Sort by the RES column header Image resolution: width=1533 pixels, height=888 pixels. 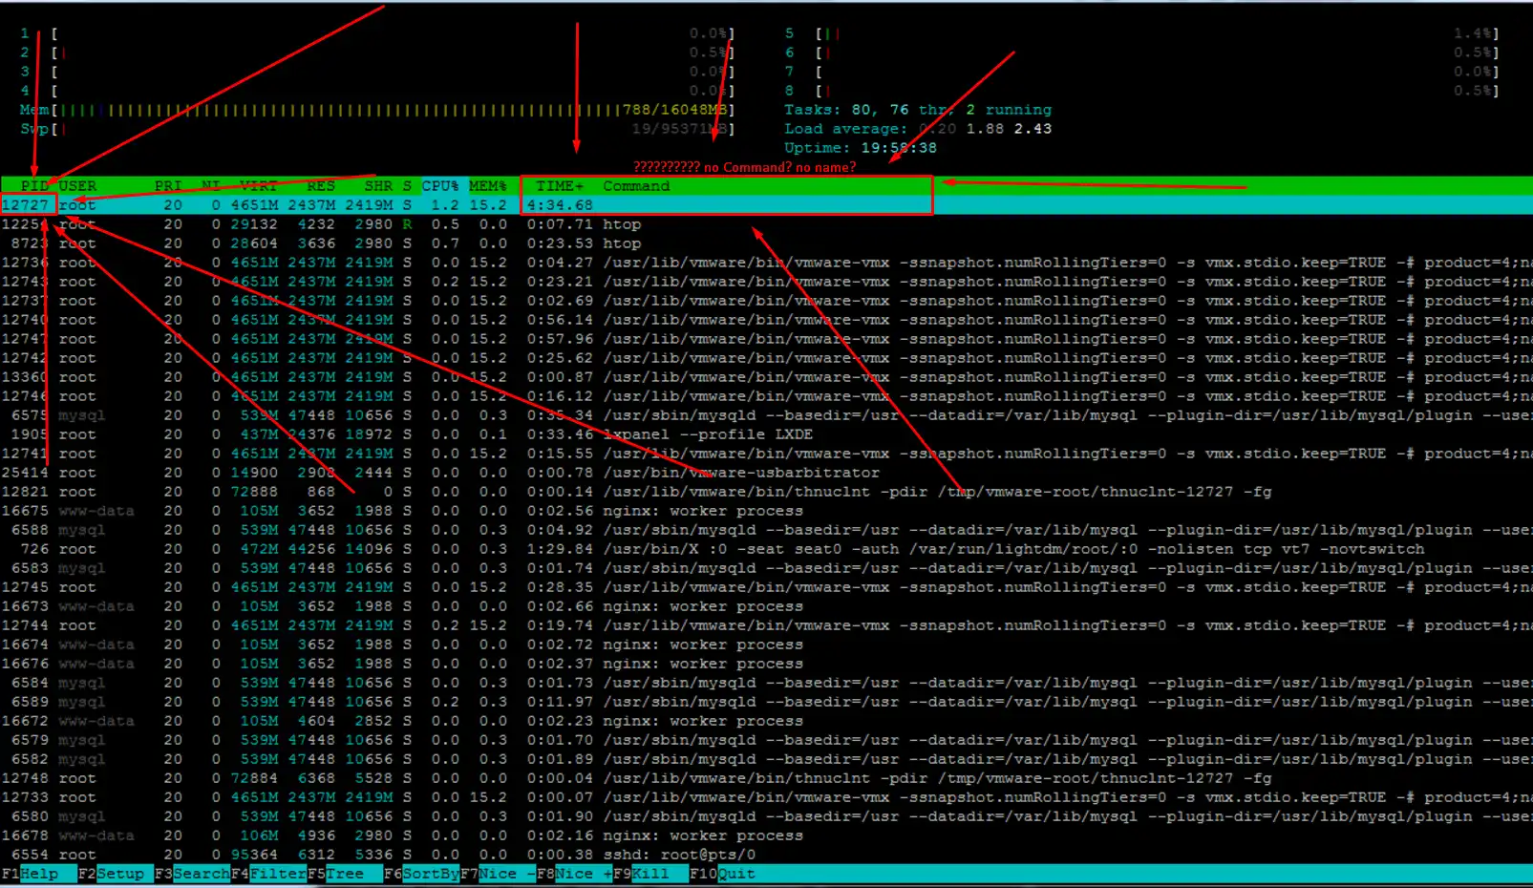[x=321, y=186]
